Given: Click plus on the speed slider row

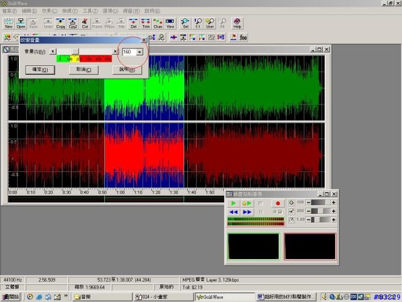Looking at the screenshot, I should click(334, 220).
